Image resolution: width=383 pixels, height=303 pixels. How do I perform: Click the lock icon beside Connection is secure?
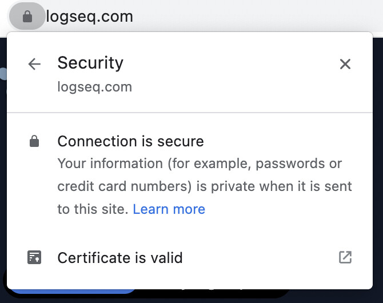(34, 141)
